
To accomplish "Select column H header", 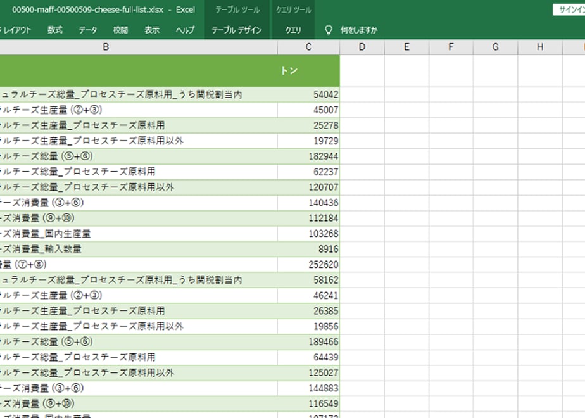I will 540,47.
